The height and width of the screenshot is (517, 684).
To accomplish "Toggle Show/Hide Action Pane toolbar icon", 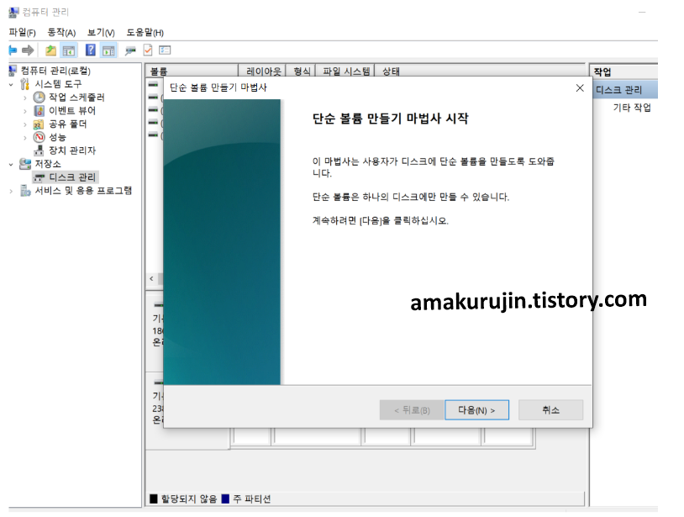I will coord(108,50).
